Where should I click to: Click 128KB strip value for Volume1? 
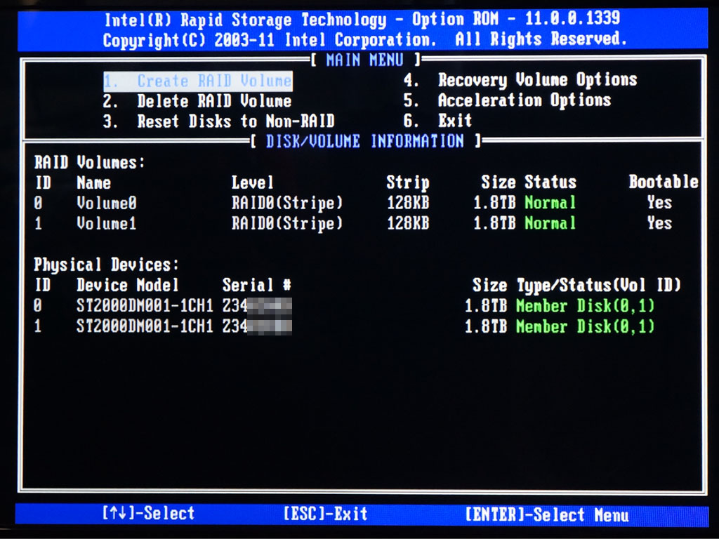409,223
